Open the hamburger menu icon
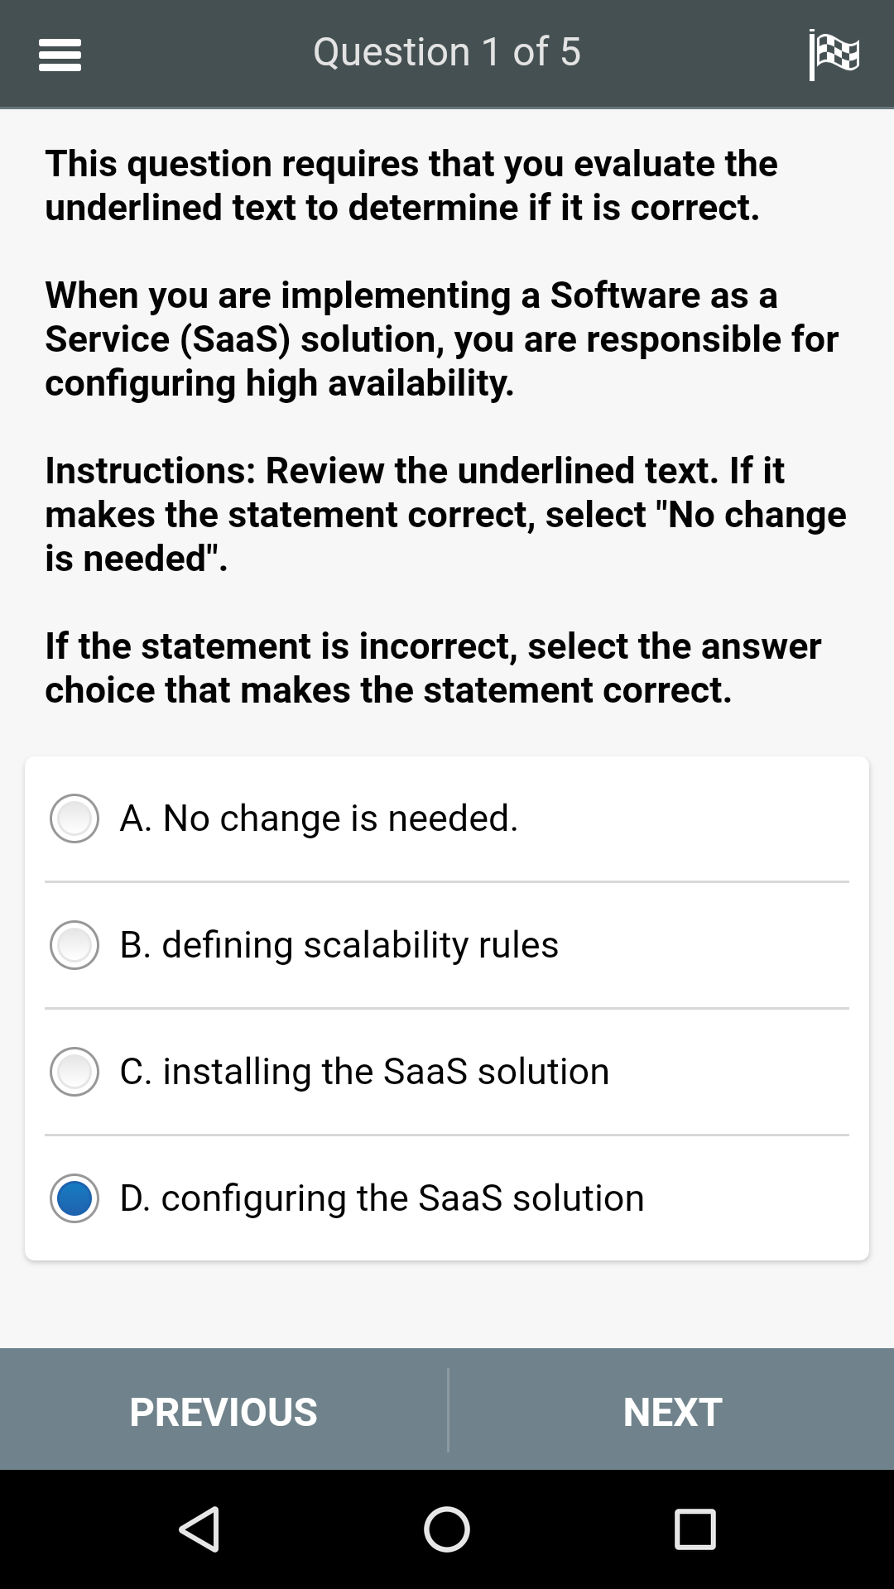 click(x=60, y=55)
